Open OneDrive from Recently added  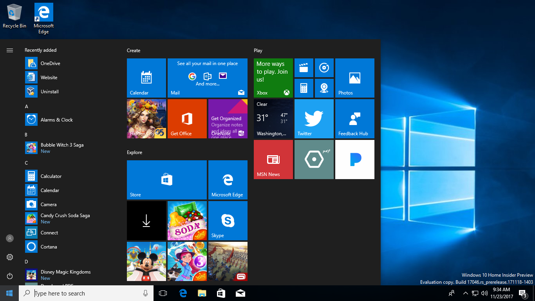pyautogui.click(x=70, y=63)
